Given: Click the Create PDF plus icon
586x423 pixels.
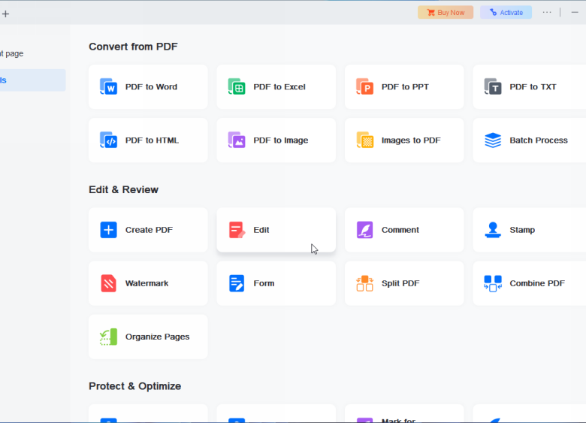Looking at the screenshot, I should (109, 230).
